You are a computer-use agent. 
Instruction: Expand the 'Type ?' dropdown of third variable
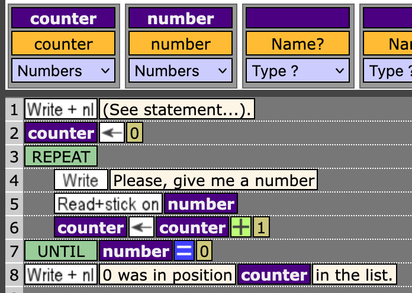(x=298, y=71)
